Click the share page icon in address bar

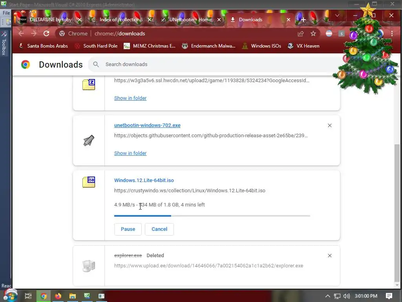pyautogui.click(x=301, y=34)
